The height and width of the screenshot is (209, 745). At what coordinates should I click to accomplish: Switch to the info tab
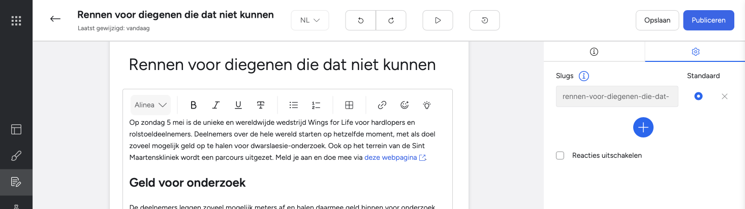click(x=594, y=52)
